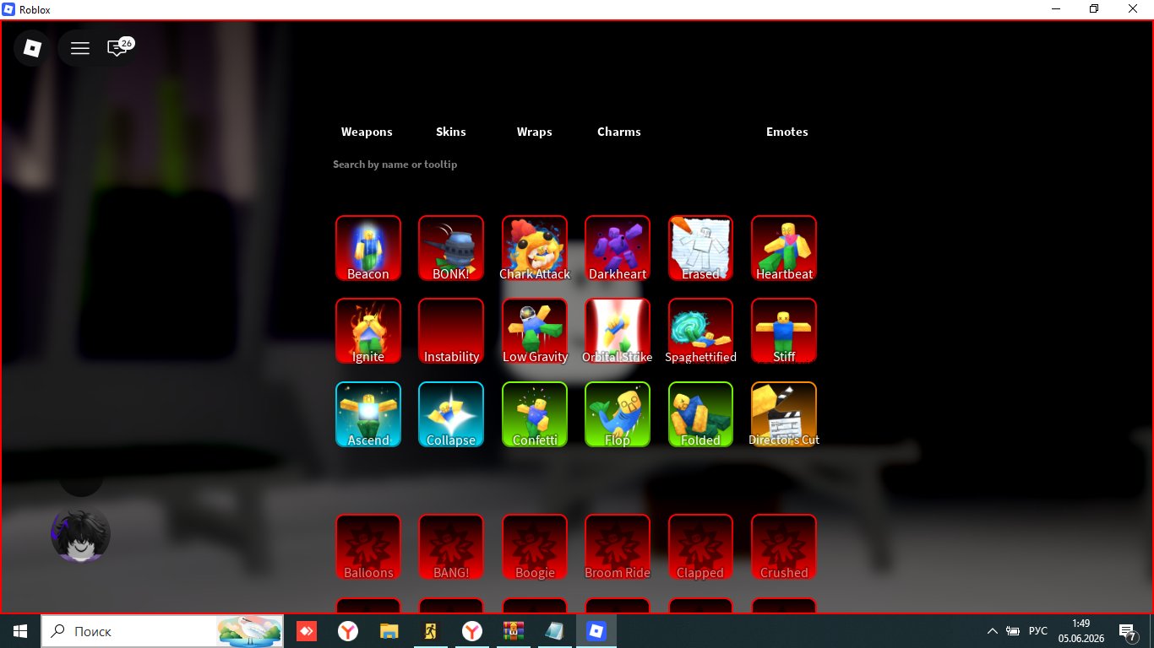
Task: Open the hamburger menu in top bar
Action: [80, 48]
